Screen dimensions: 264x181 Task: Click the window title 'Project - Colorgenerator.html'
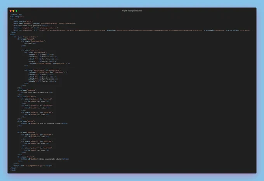[132, 11]
